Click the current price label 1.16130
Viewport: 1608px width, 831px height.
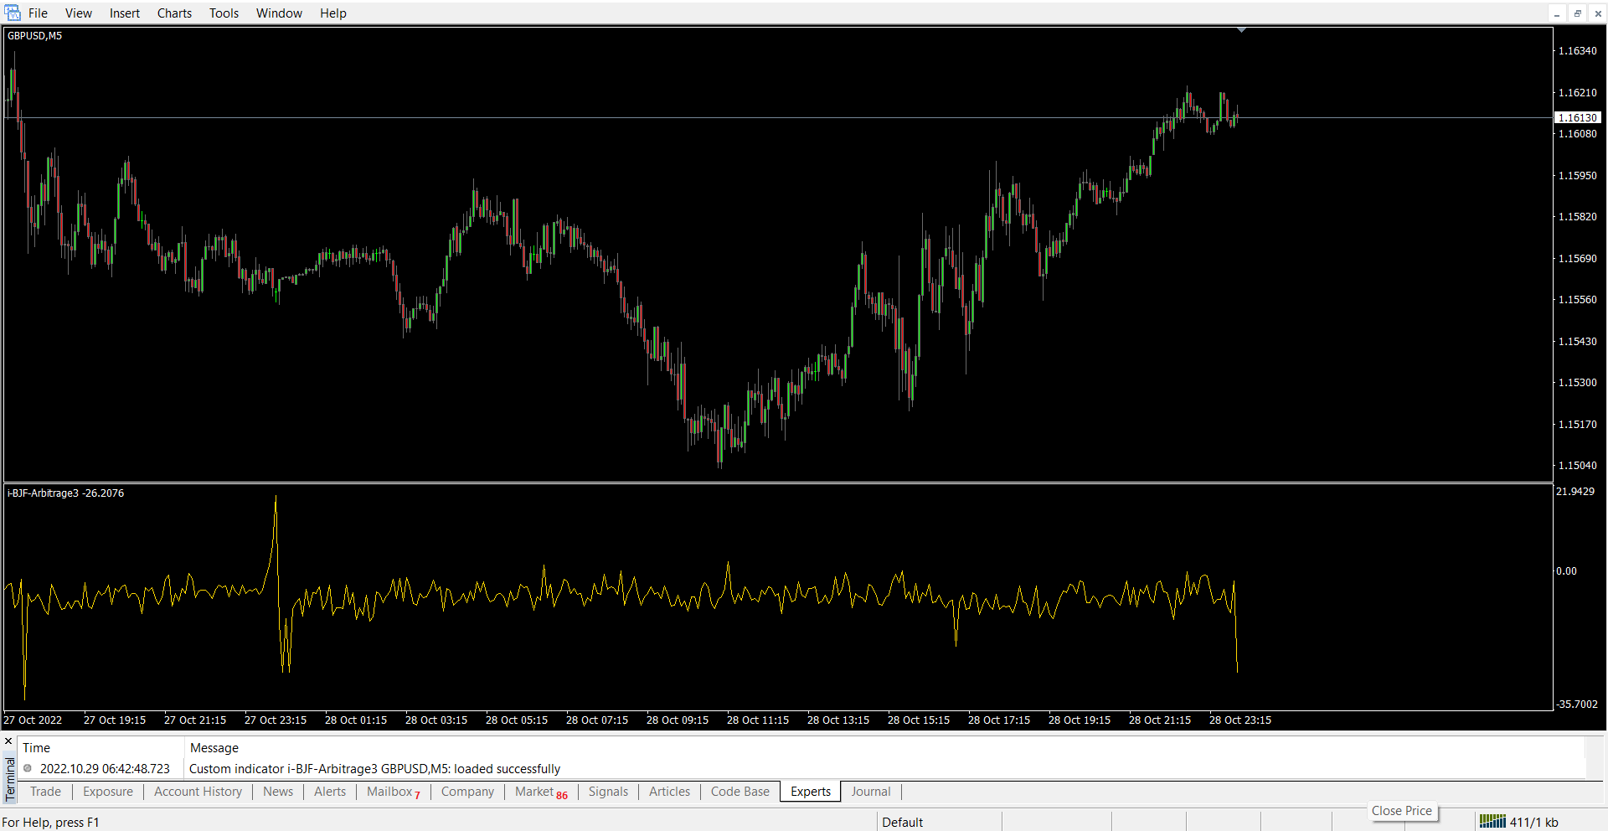pyautogui.click(x=1577, y=118)
